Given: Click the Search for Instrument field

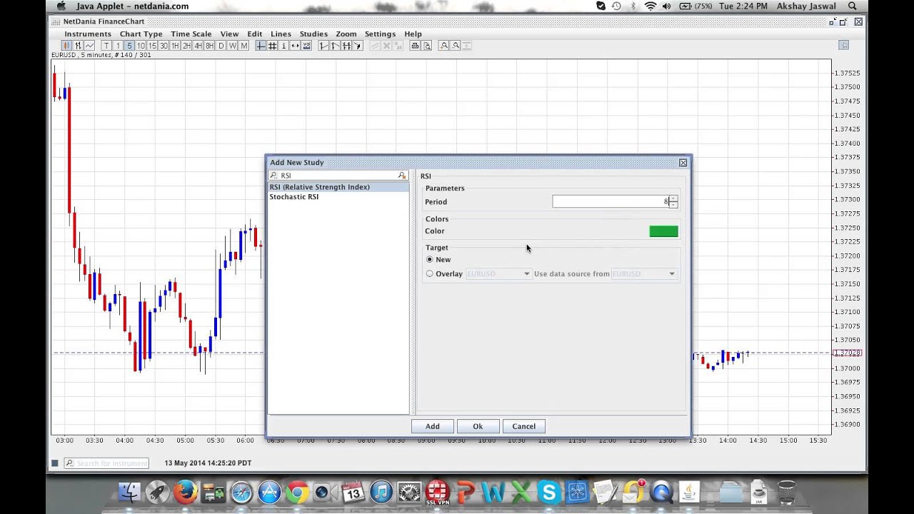Looking at the screenshot, I should tap(106, 463).
